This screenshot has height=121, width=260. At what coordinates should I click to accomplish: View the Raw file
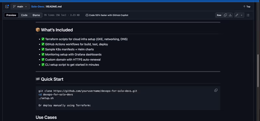point(219,15)
